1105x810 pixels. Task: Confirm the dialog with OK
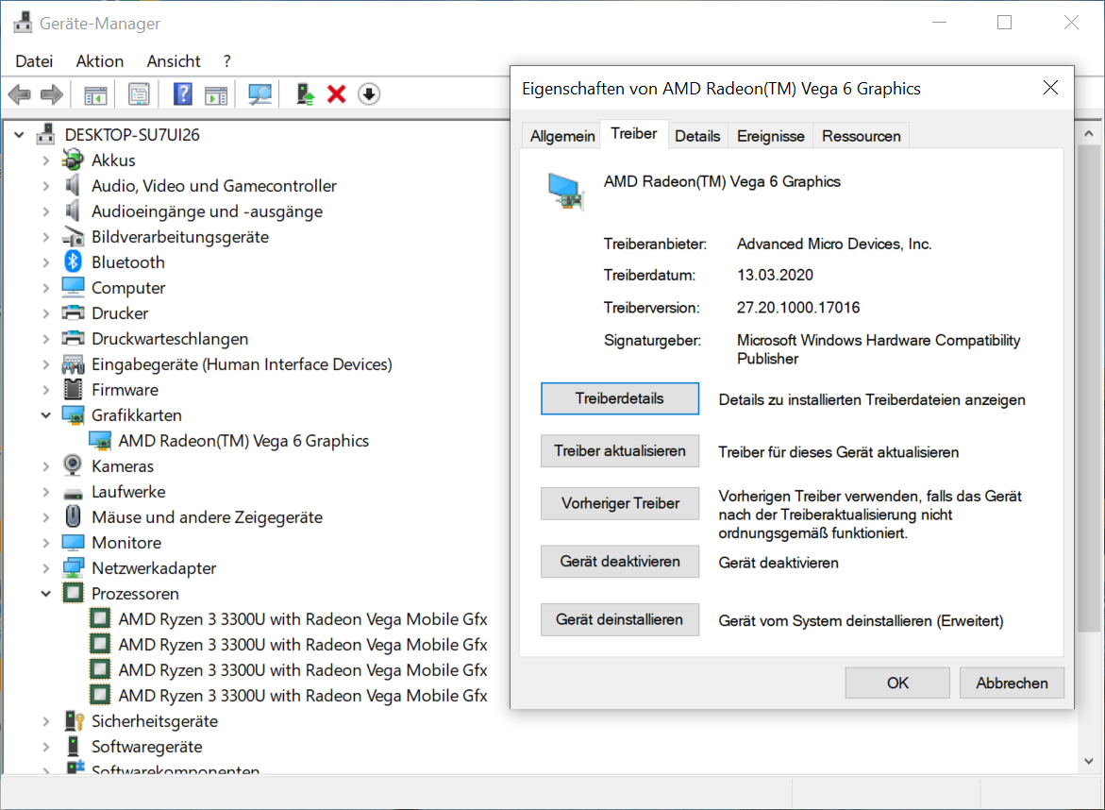click(x=897, y=683)
